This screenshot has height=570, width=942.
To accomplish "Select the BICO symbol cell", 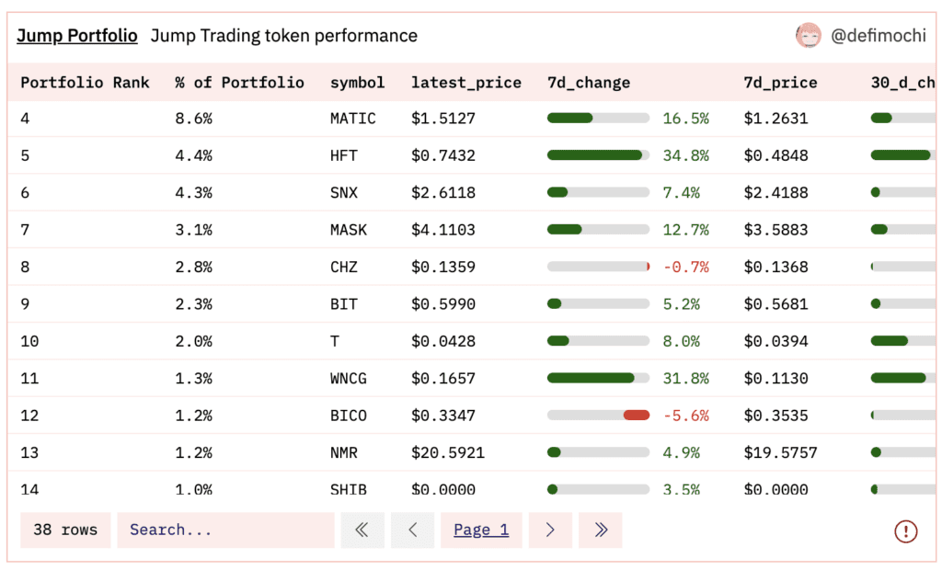I will [349, 416].
